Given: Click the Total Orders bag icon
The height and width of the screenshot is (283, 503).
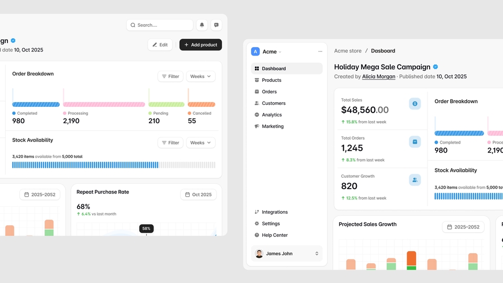Looking at the screenshot, I should (415, 141).
